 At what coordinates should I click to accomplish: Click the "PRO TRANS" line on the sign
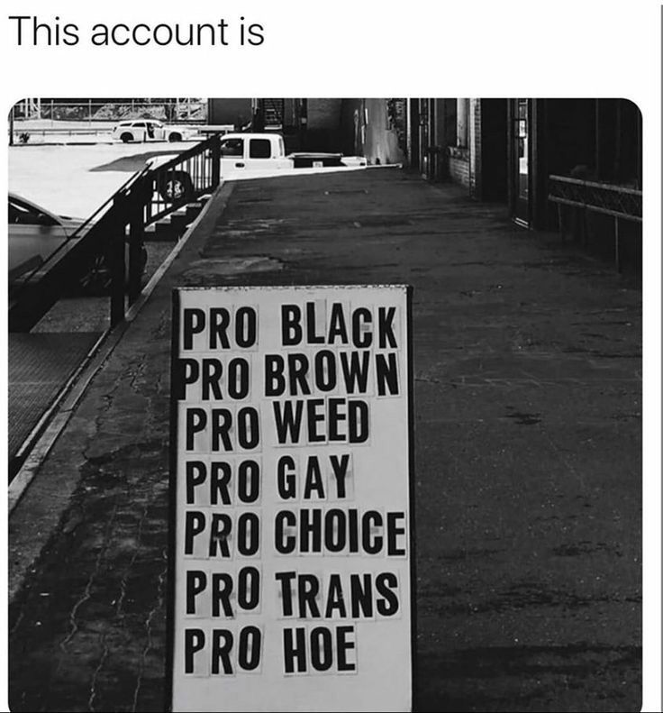(x=292, y=592)
